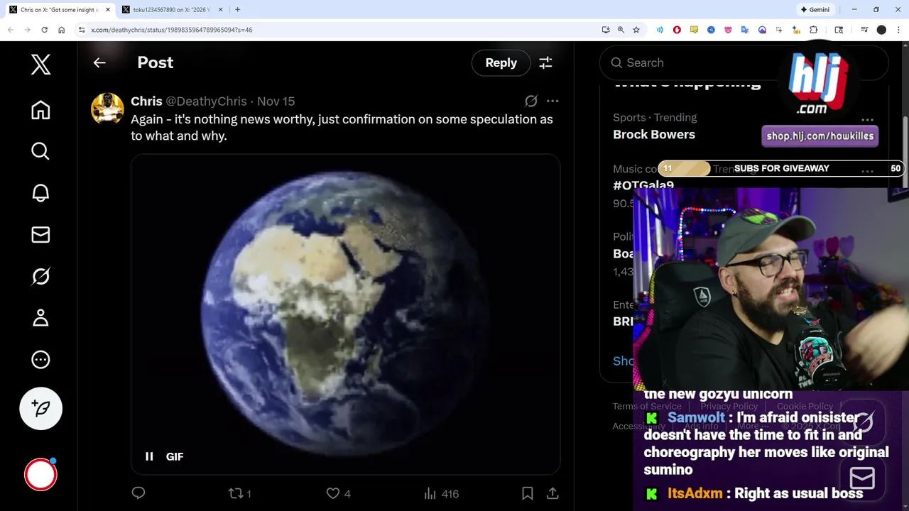Open the Gemini button
The height and width of the screenshot is (511, 909).
pos(815,9)
